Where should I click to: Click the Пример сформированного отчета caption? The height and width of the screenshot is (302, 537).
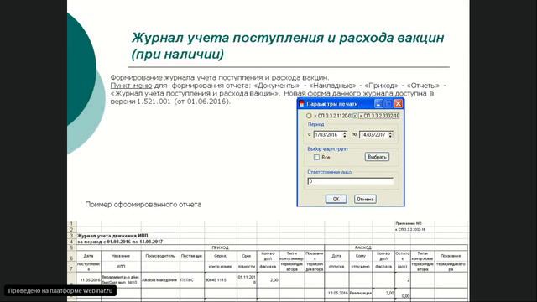[143, 205]
